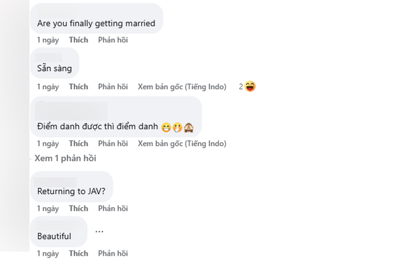The image size is (420, 261).
Task: Like the "Returning to JAV?" comment
Action: (79, 209)
